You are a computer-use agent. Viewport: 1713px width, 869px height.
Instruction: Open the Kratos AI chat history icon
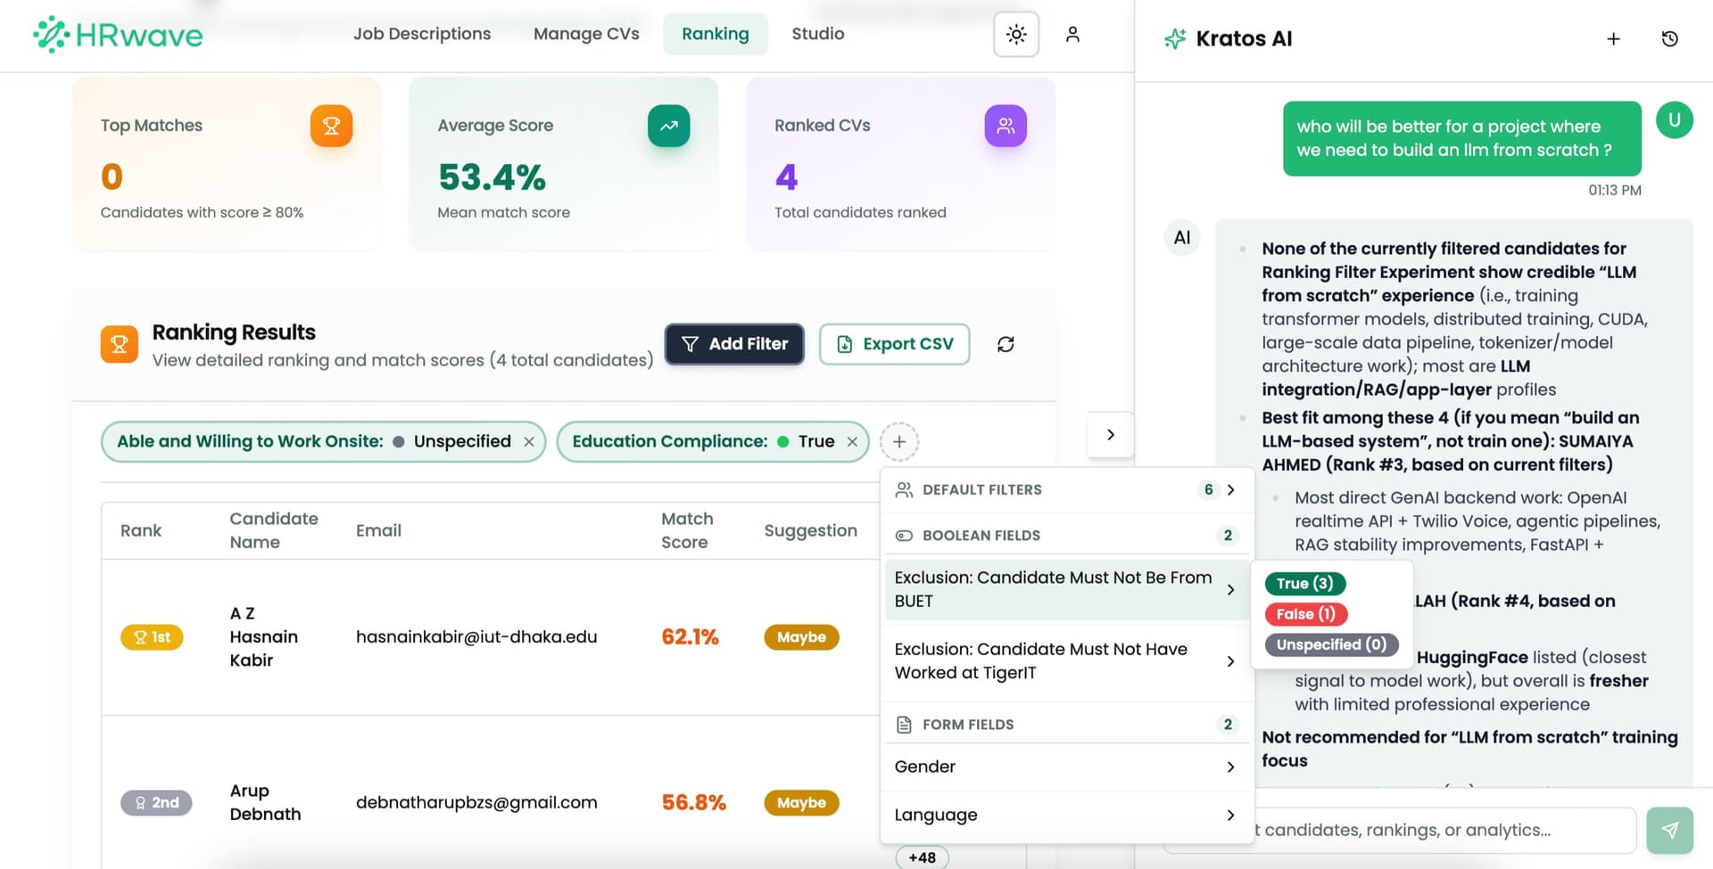(x=1669, y=38)
